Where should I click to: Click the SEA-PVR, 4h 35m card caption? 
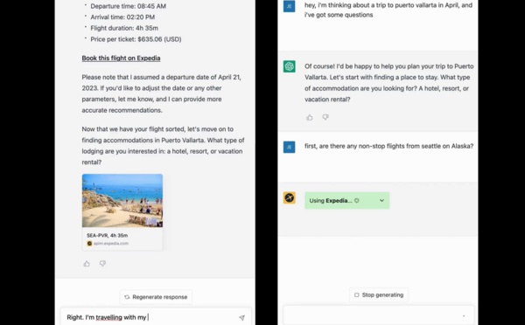tap(107, 235)
